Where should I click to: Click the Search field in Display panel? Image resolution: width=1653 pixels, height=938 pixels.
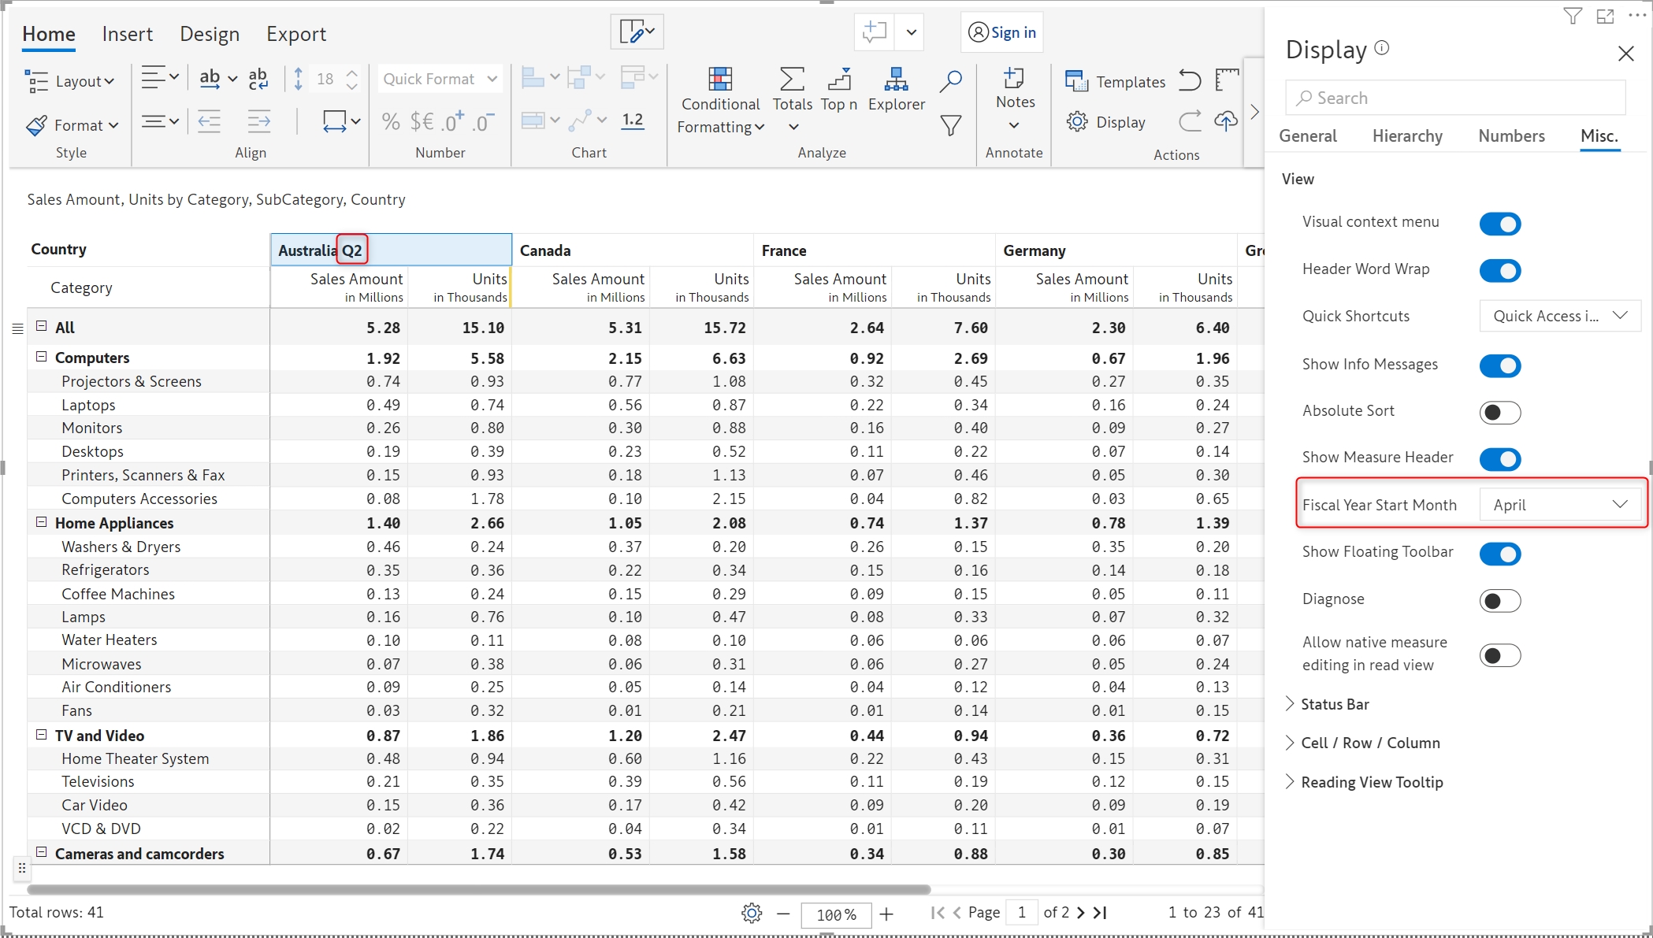[x=1455, y=98]
